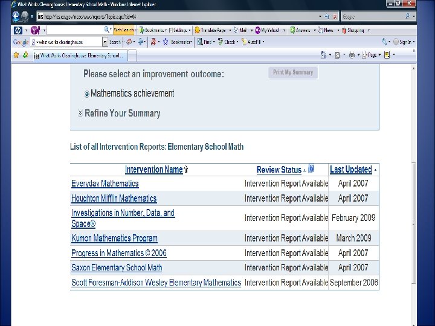Click the Google toolbar Bookmarks star
This screenshot has width=435, height=326.
pos(166,42)
